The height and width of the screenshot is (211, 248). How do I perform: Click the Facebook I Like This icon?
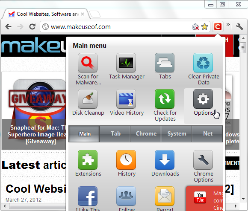pos(88,196)
